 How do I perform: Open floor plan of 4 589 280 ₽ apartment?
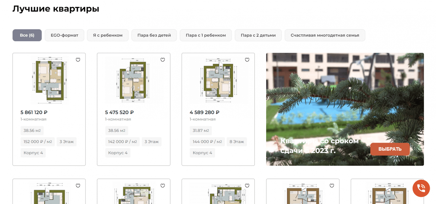218,80
